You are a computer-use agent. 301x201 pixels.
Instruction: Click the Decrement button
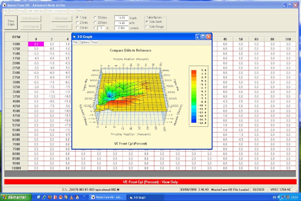(62, 18)
